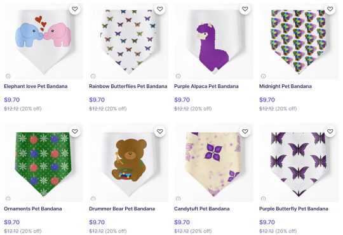The image size is (343, 235).
Task: Click info icon on Purple Alpaca image
Action: [178, 76]
